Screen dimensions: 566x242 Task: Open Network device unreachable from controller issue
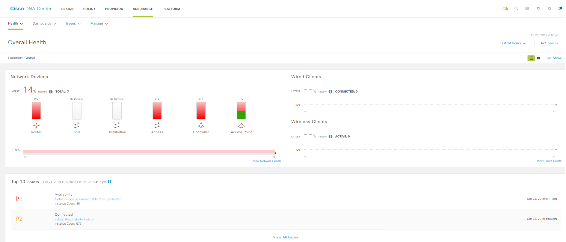88,199
